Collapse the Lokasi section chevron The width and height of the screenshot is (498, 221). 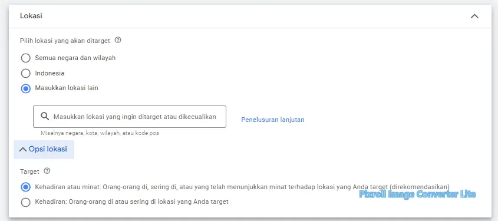point(474,16)
